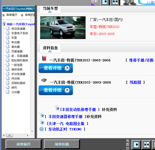Open 天津一汽 电路图全集 link
Image resolution: width=155 pixels, height=150 pixels.
point(67,124)
